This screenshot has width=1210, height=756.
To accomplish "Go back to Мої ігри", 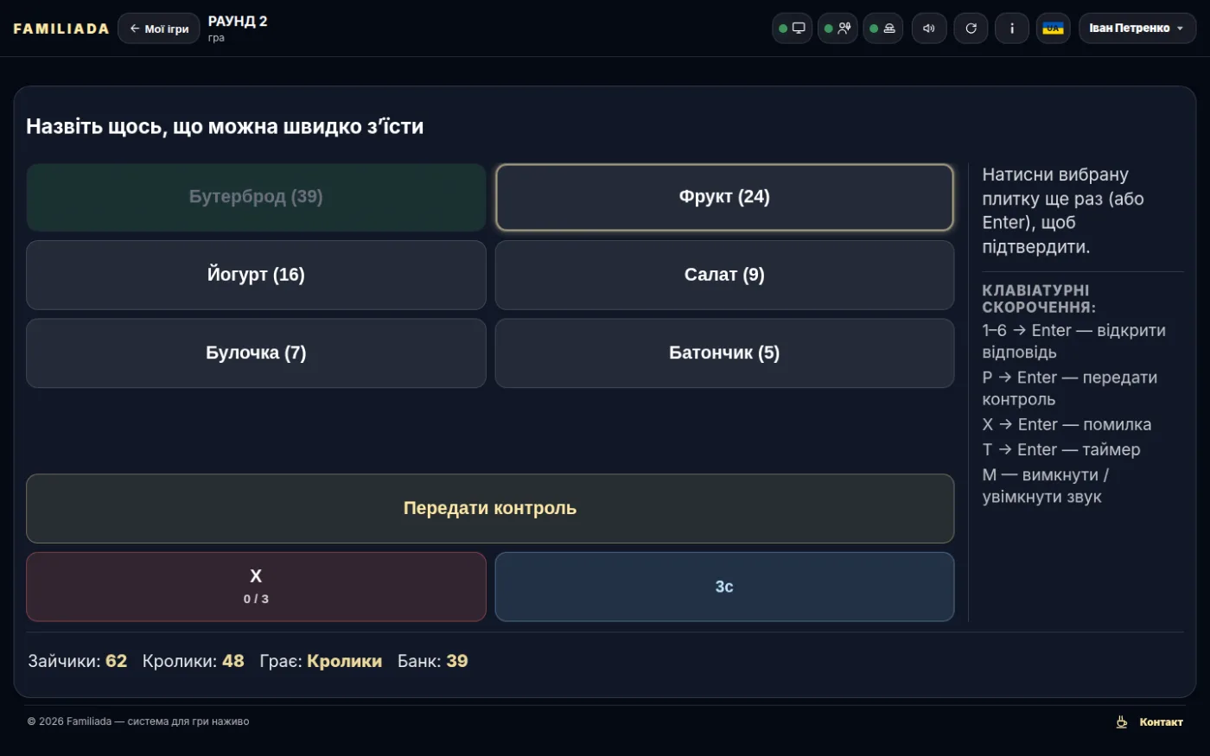I will [159, 29].
